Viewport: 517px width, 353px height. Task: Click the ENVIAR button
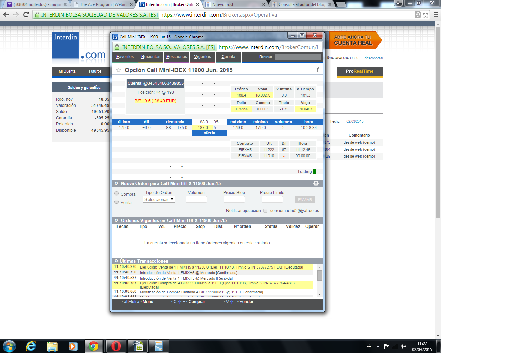305,200
